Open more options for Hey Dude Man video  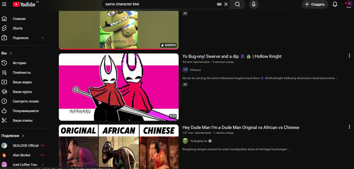349,127
